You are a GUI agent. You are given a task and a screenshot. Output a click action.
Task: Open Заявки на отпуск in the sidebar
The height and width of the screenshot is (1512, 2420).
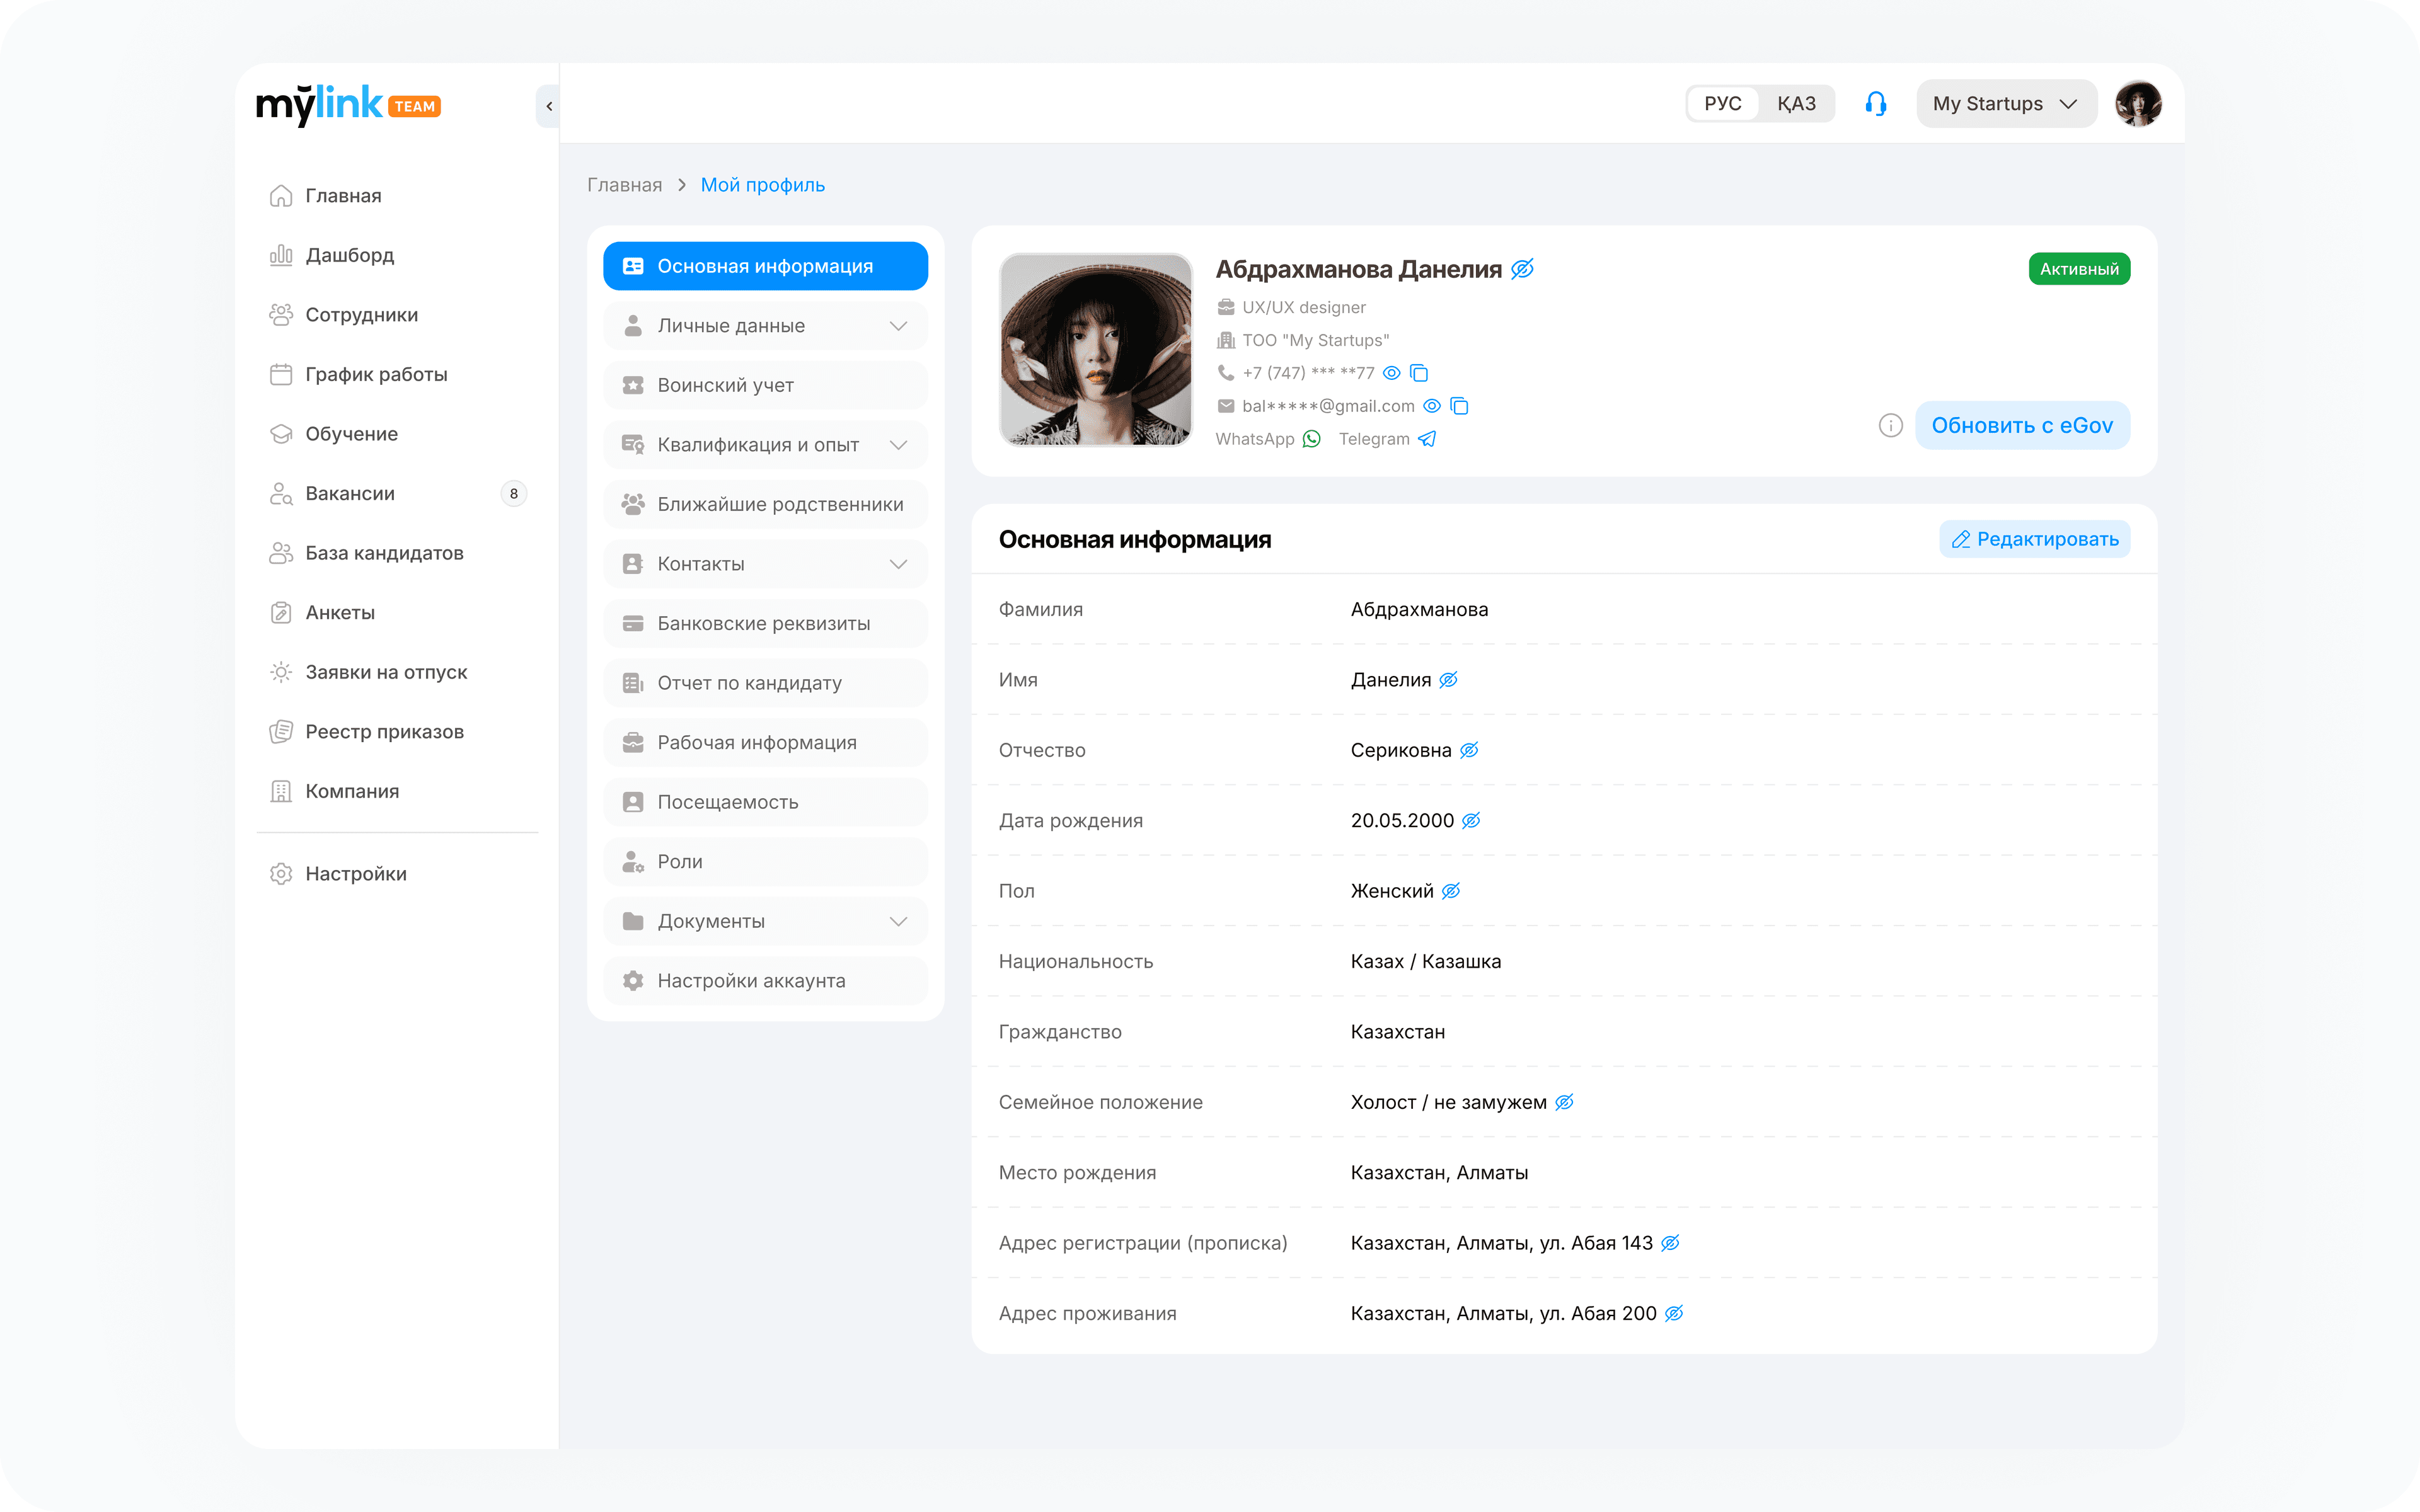point(398,672)
